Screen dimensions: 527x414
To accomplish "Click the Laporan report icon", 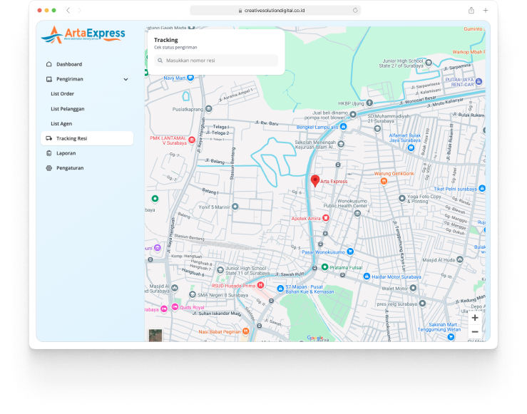I will [x=48, y=153].
